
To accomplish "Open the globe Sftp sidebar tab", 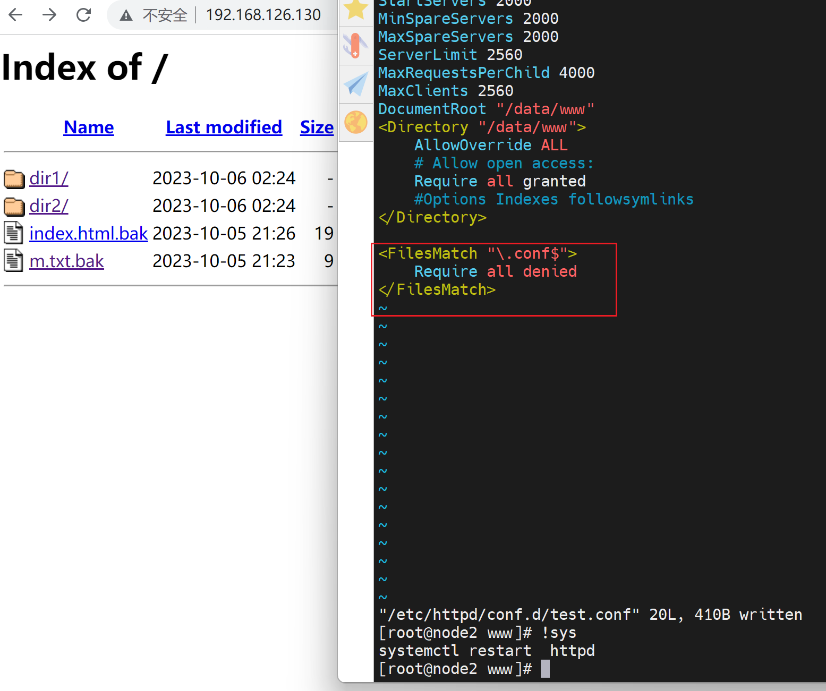I will [x=355, y=122].
